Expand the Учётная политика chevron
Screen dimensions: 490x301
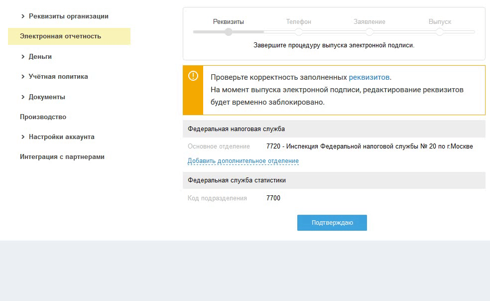(23, 77)
